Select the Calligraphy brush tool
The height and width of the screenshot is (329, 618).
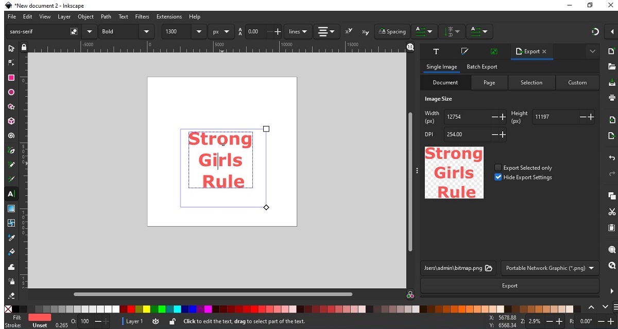(11, 179)
